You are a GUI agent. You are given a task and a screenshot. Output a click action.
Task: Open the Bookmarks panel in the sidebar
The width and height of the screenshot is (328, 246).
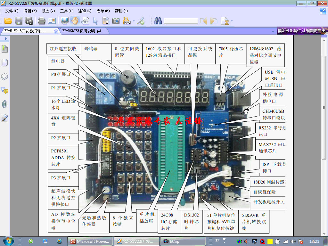point(4,49)
